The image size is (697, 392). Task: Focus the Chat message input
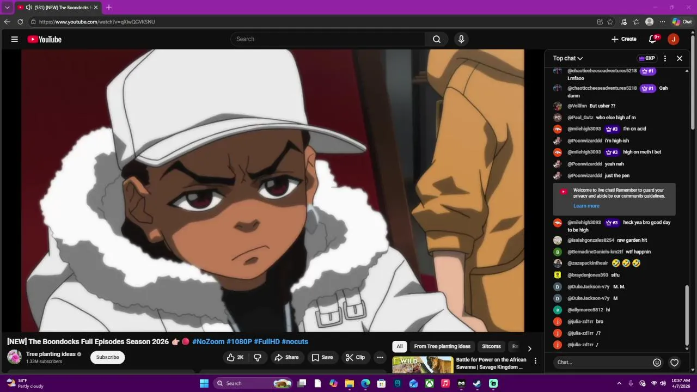pos(602,362)
